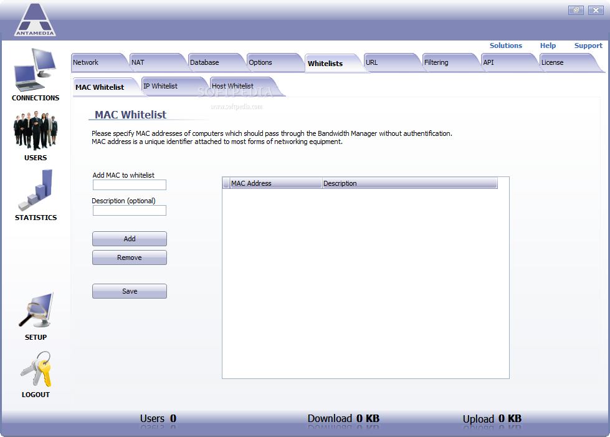Click the MAC Address column header
610x437 pixels.
pos(276,183)
